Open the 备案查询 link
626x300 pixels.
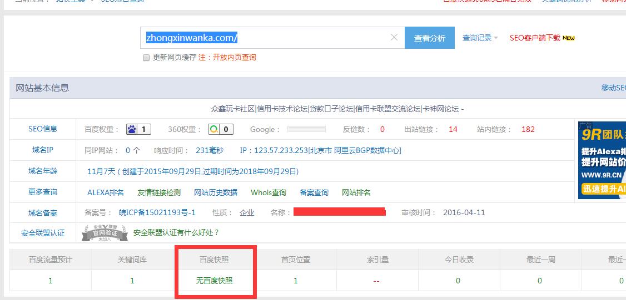314,192
